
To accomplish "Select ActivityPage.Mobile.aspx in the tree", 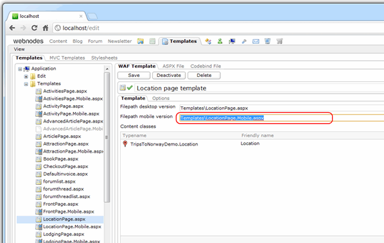I will (71, 114).
